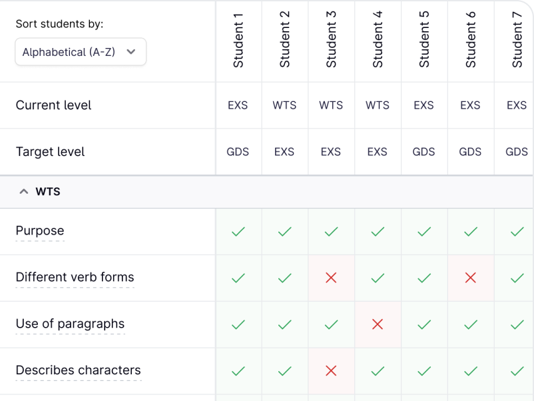Click red cross for Student 4 Use of paragraphs
This screenshot has width=534, height=401.
(378, 324)
